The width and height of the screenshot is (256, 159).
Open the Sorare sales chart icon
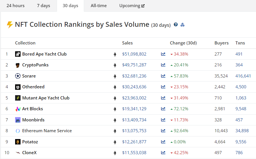coord(163,76)
